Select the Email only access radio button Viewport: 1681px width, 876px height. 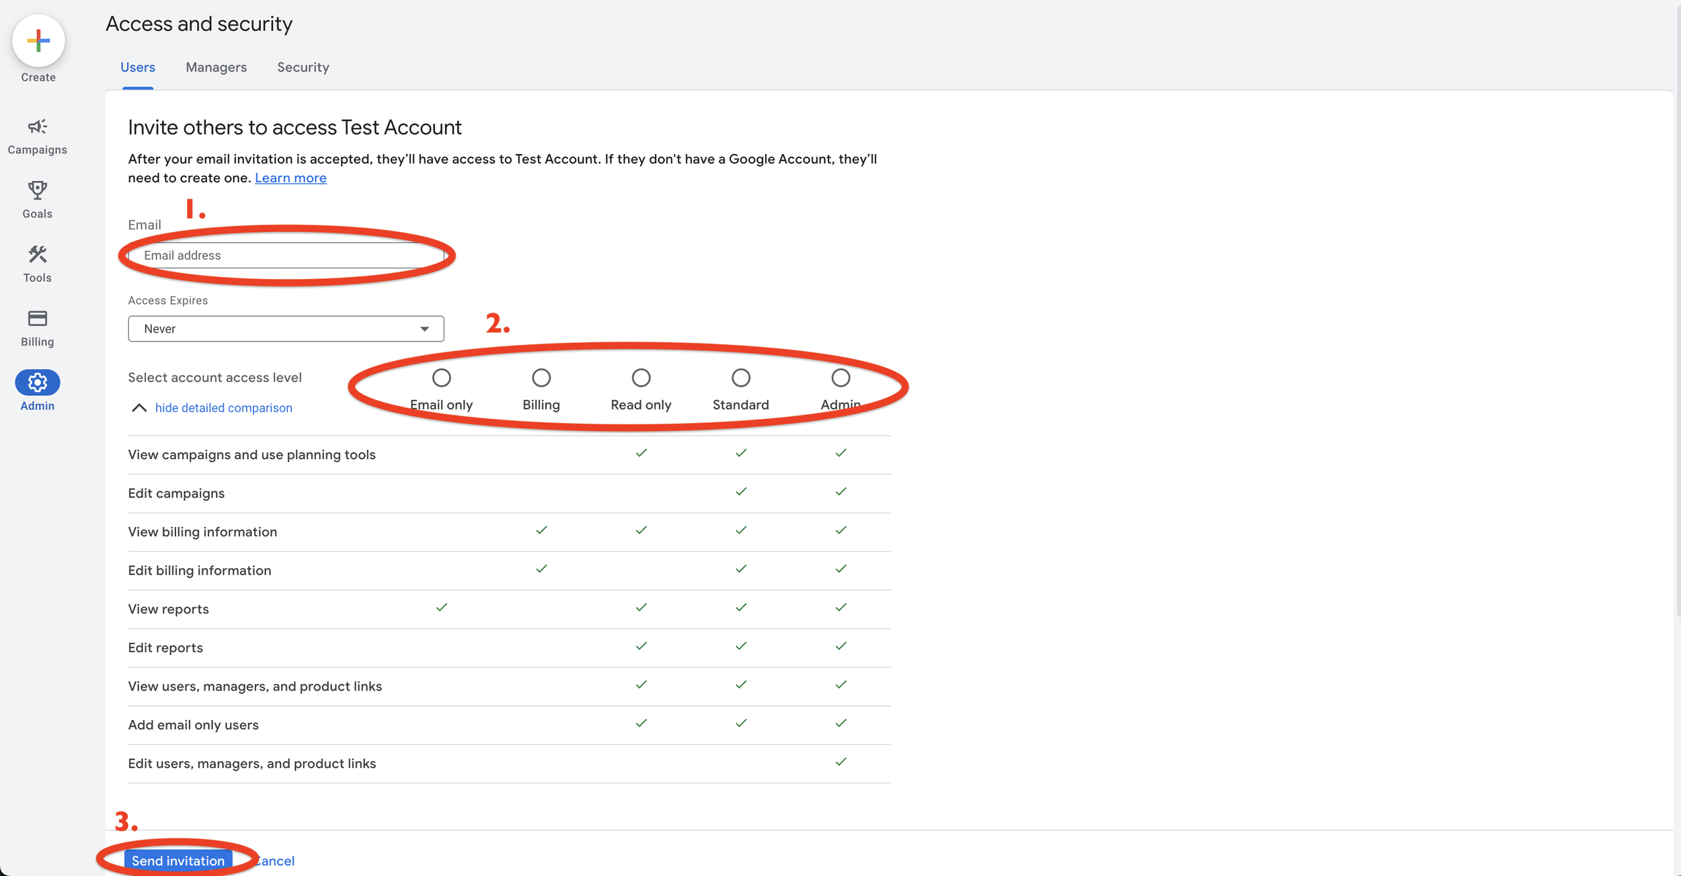point(442,378)
